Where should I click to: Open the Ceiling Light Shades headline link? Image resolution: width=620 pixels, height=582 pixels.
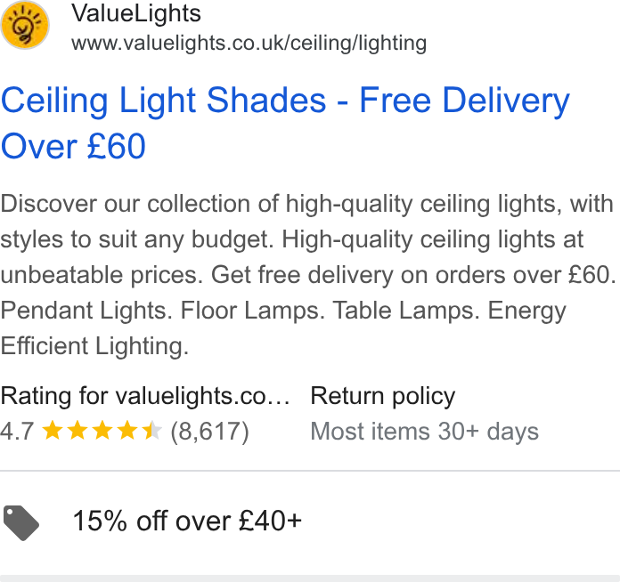coord(285,123)
